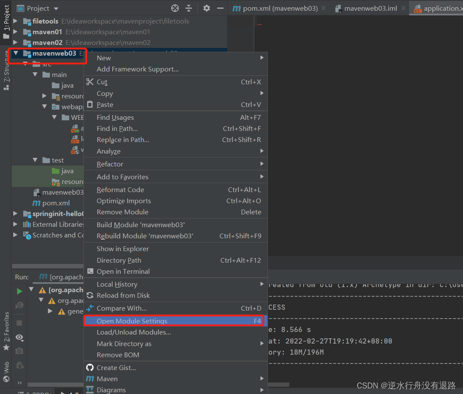Open the Favorites tool window stripe button
Screen dimensions: 463x394
click(x=6, y=331)
